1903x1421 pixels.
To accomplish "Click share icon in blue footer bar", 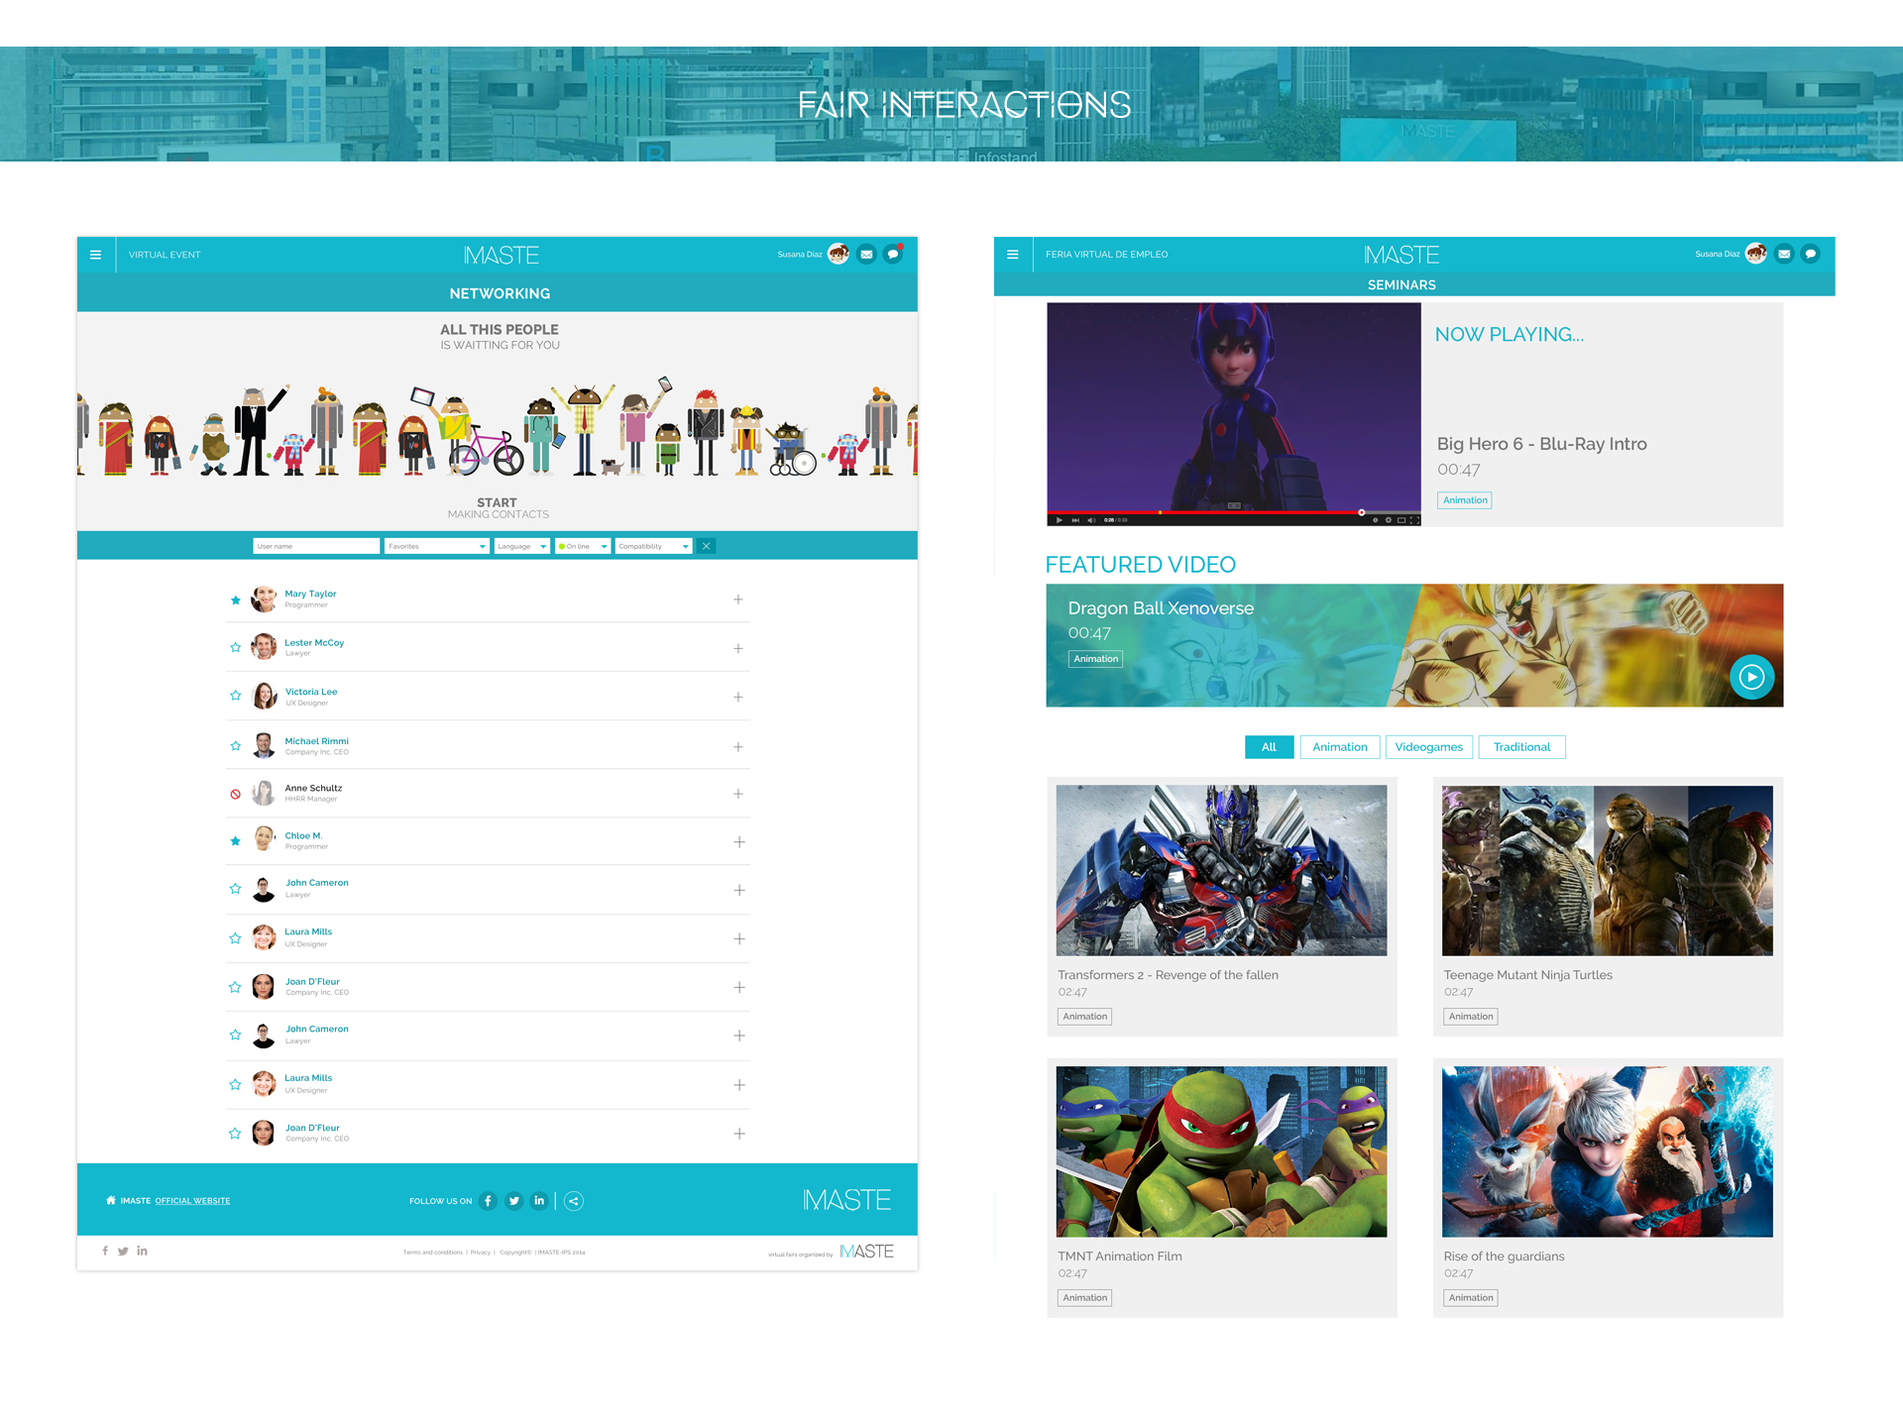I will point(574,1201).
